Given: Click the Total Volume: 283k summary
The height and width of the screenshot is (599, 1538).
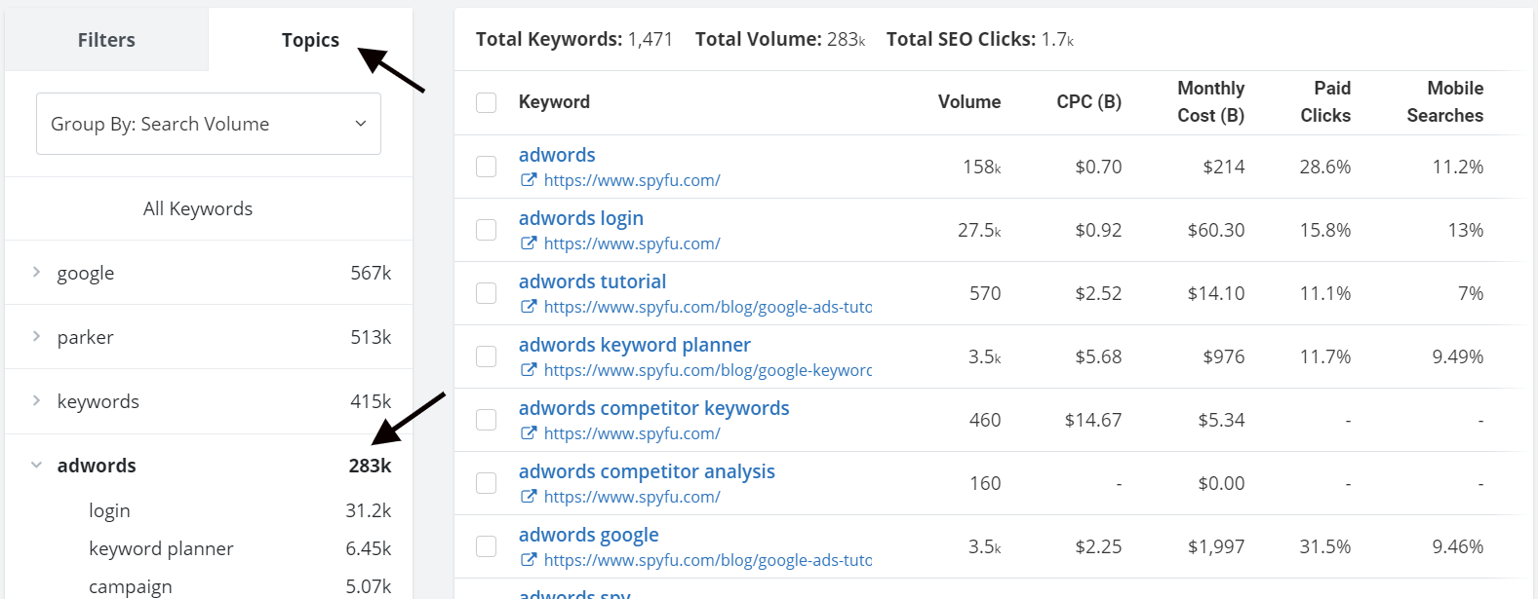Looking at the screenshot, I should pyautogui.click(x=780, y=40).
